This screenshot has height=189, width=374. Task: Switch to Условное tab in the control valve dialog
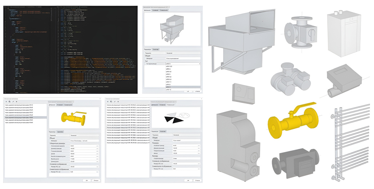pos(162,105)
